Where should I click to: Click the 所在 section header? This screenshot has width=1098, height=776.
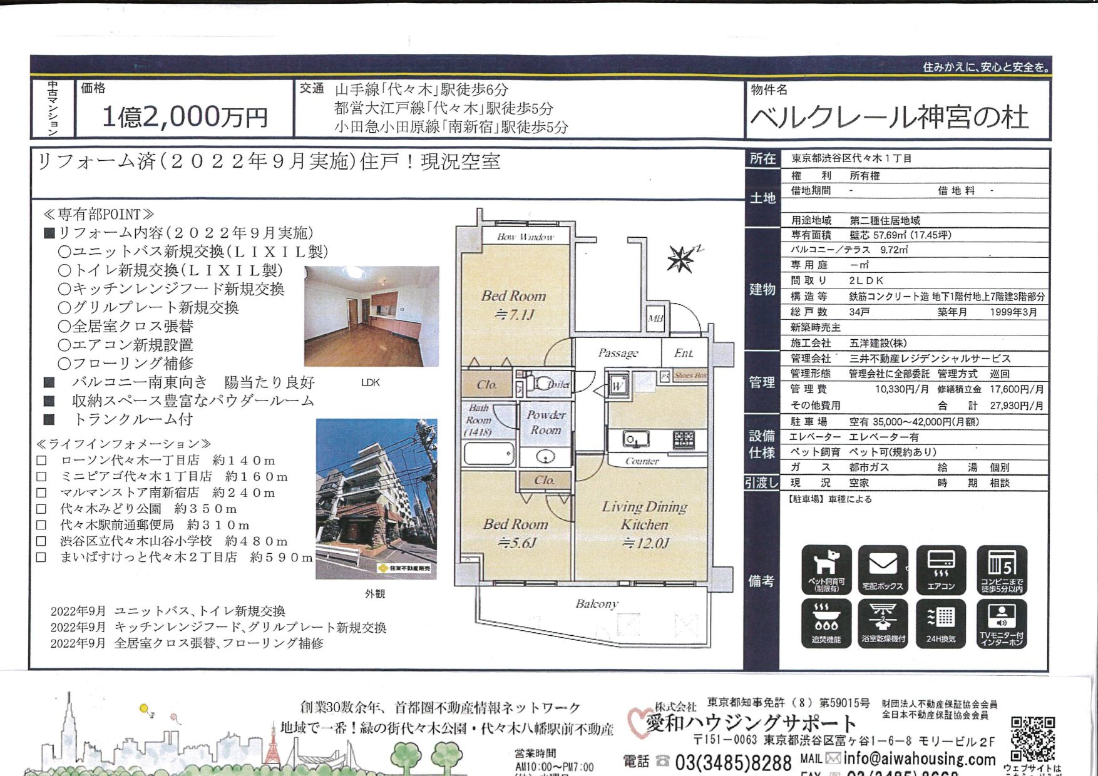coord(762,158)
